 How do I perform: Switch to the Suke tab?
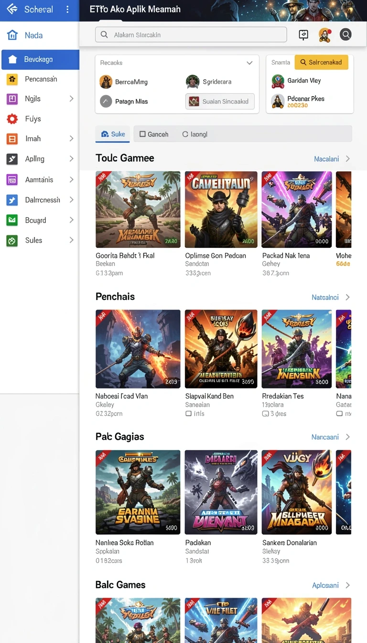click(x=113, y=134)
